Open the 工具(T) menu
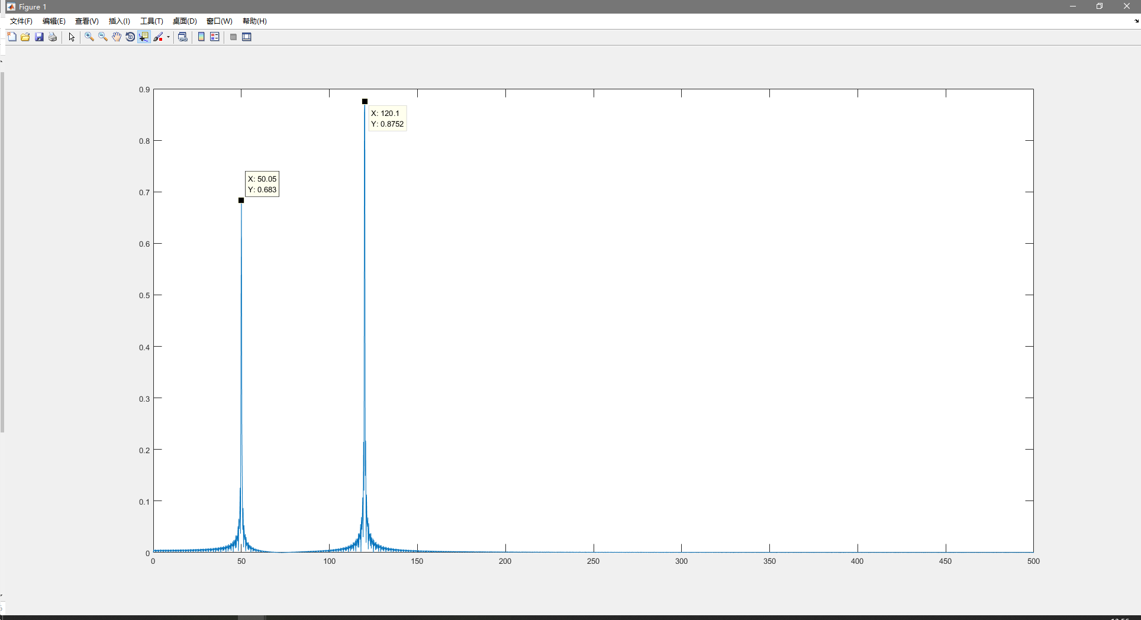This screenshot has height=620, width=1141. pyautogui.click(x=151, y=21)
